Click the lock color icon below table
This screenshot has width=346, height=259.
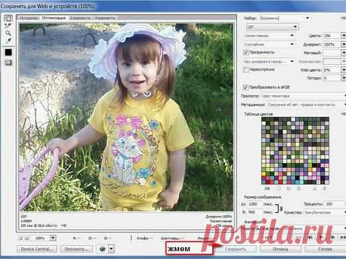click(x=298, y=188)
